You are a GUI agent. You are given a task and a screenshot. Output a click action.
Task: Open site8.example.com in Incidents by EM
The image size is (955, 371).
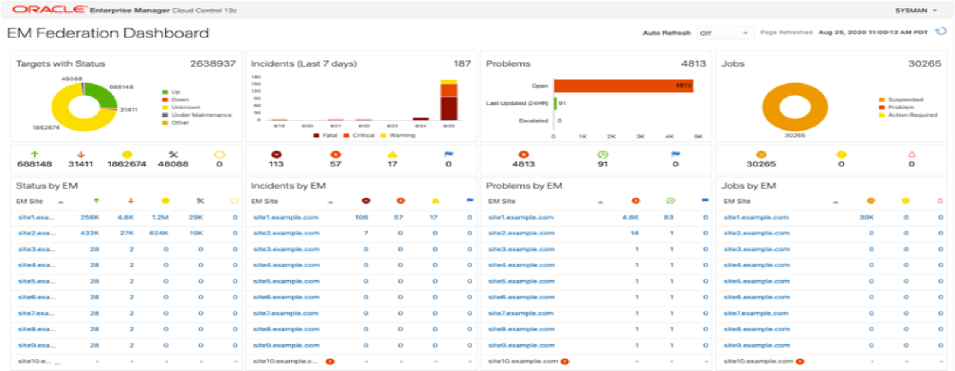pos(286,329)
